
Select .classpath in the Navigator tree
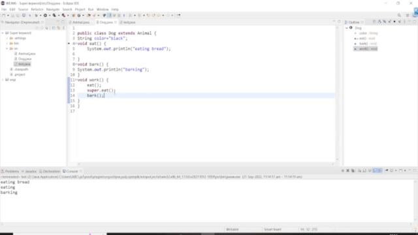click(19, 69)
